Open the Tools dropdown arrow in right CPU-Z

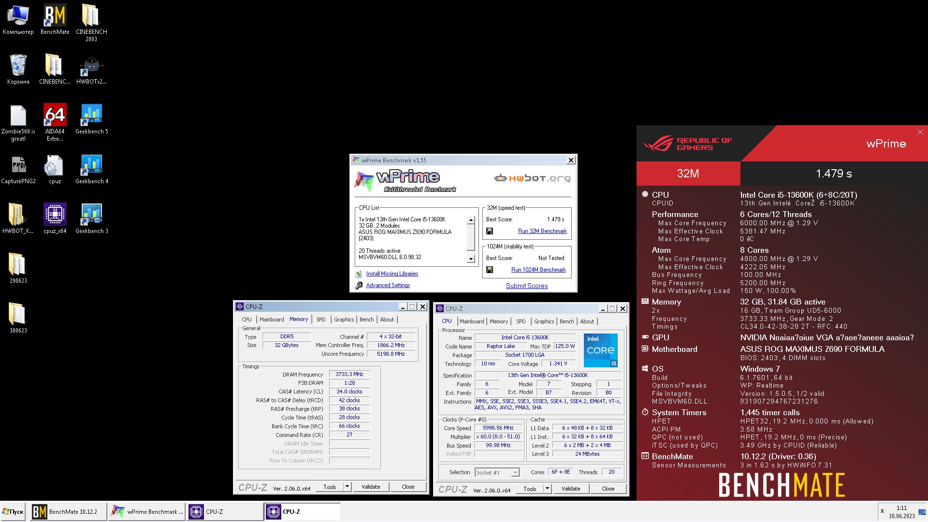click(547, 489)
